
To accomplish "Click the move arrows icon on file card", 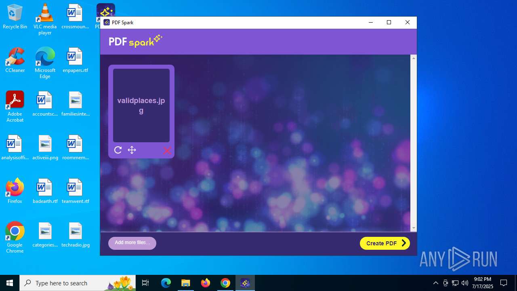I will click(132, 150).
